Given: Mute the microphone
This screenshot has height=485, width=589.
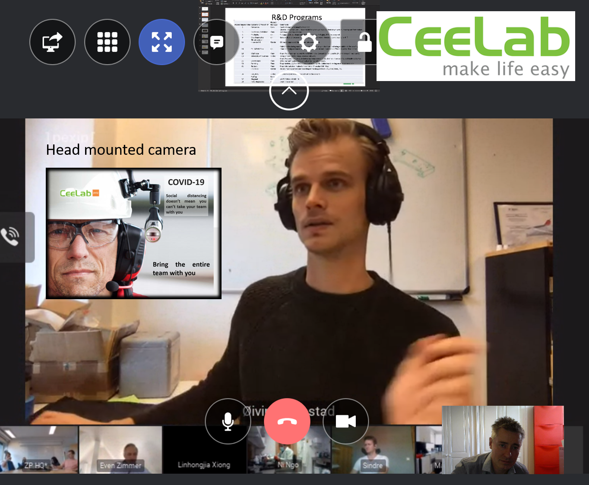Looking at the screenshot, I should 228,421.
